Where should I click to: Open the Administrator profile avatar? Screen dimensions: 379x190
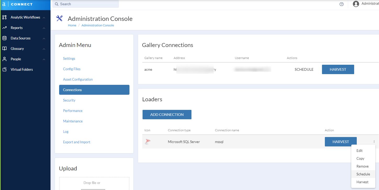(x=356, y=4)
